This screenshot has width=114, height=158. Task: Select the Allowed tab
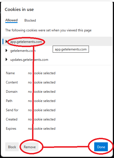tap(11, 20)
